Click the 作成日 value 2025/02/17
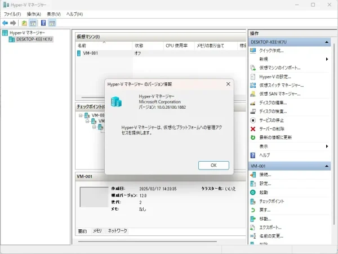Viewport: 338px width, 254px height. [x=158, y=189]
